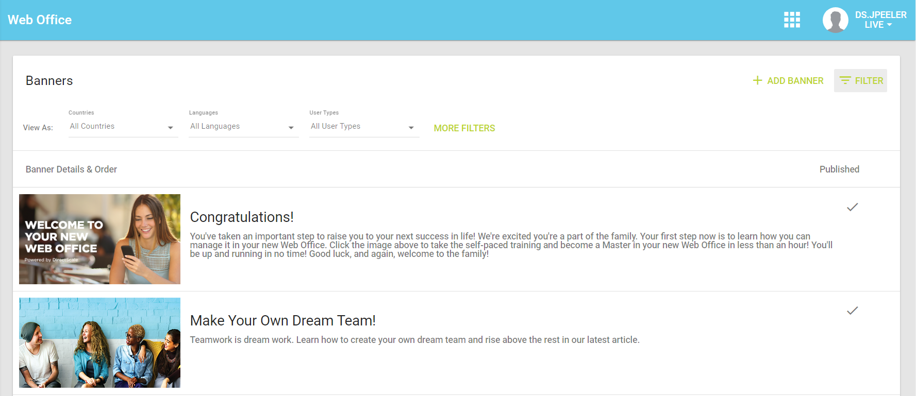The image size is (916, 396).
Task: Expand the All Countries dropdown
Action: pyautogui.click(x=123, y=127)
